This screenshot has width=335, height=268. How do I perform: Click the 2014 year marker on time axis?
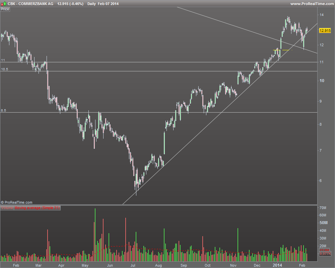click(x=277, y=265)
